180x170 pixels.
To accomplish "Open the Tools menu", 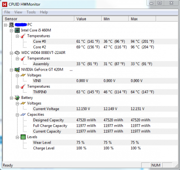I will (31, 12).
